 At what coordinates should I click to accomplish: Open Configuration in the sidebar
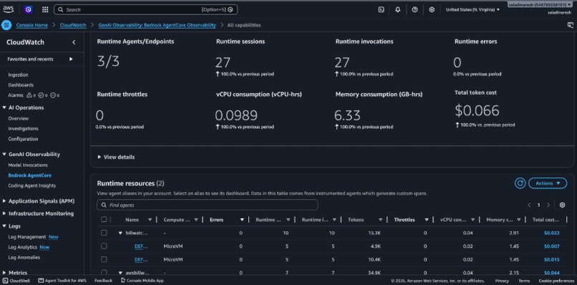point(23,139)
